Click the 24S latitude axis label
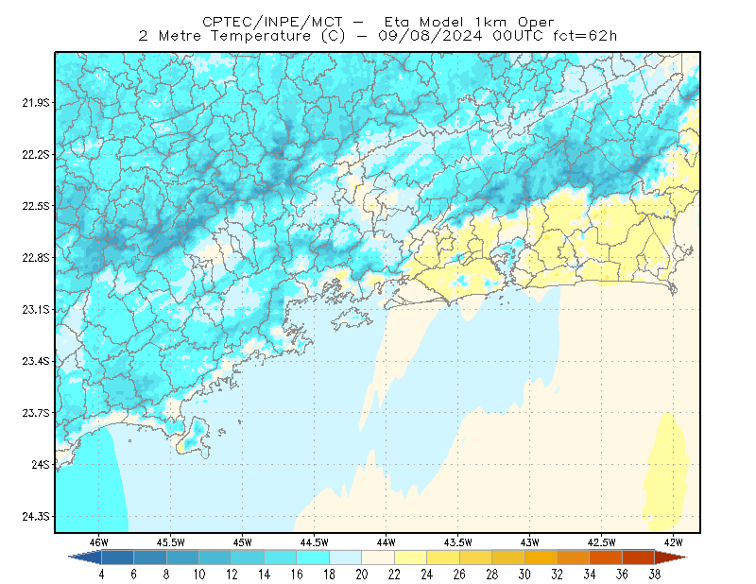Viewport: 756px width, 584px height. point(41,464)
